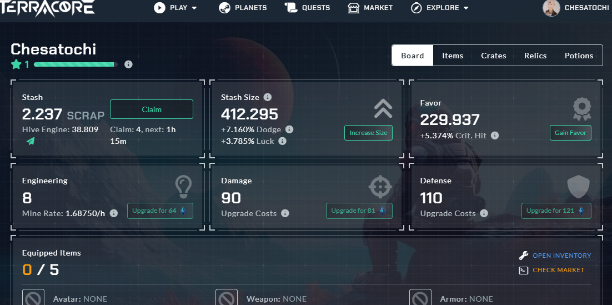Show info for Crit. Hit bonus

(x=494, y=136)
